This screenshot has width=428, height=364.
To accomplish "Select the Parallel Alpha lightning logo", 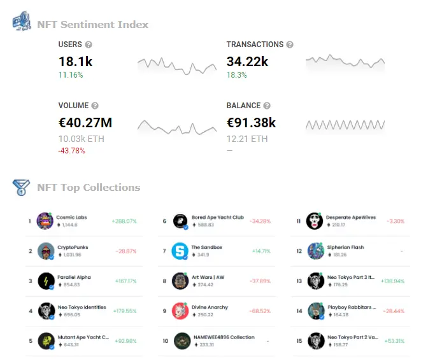I will click(x=46, y=281).
